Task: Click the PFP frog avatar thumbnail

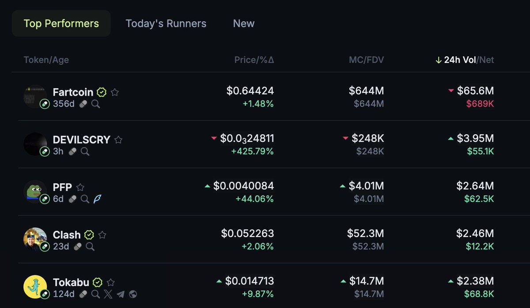Action: coord(35,191)
